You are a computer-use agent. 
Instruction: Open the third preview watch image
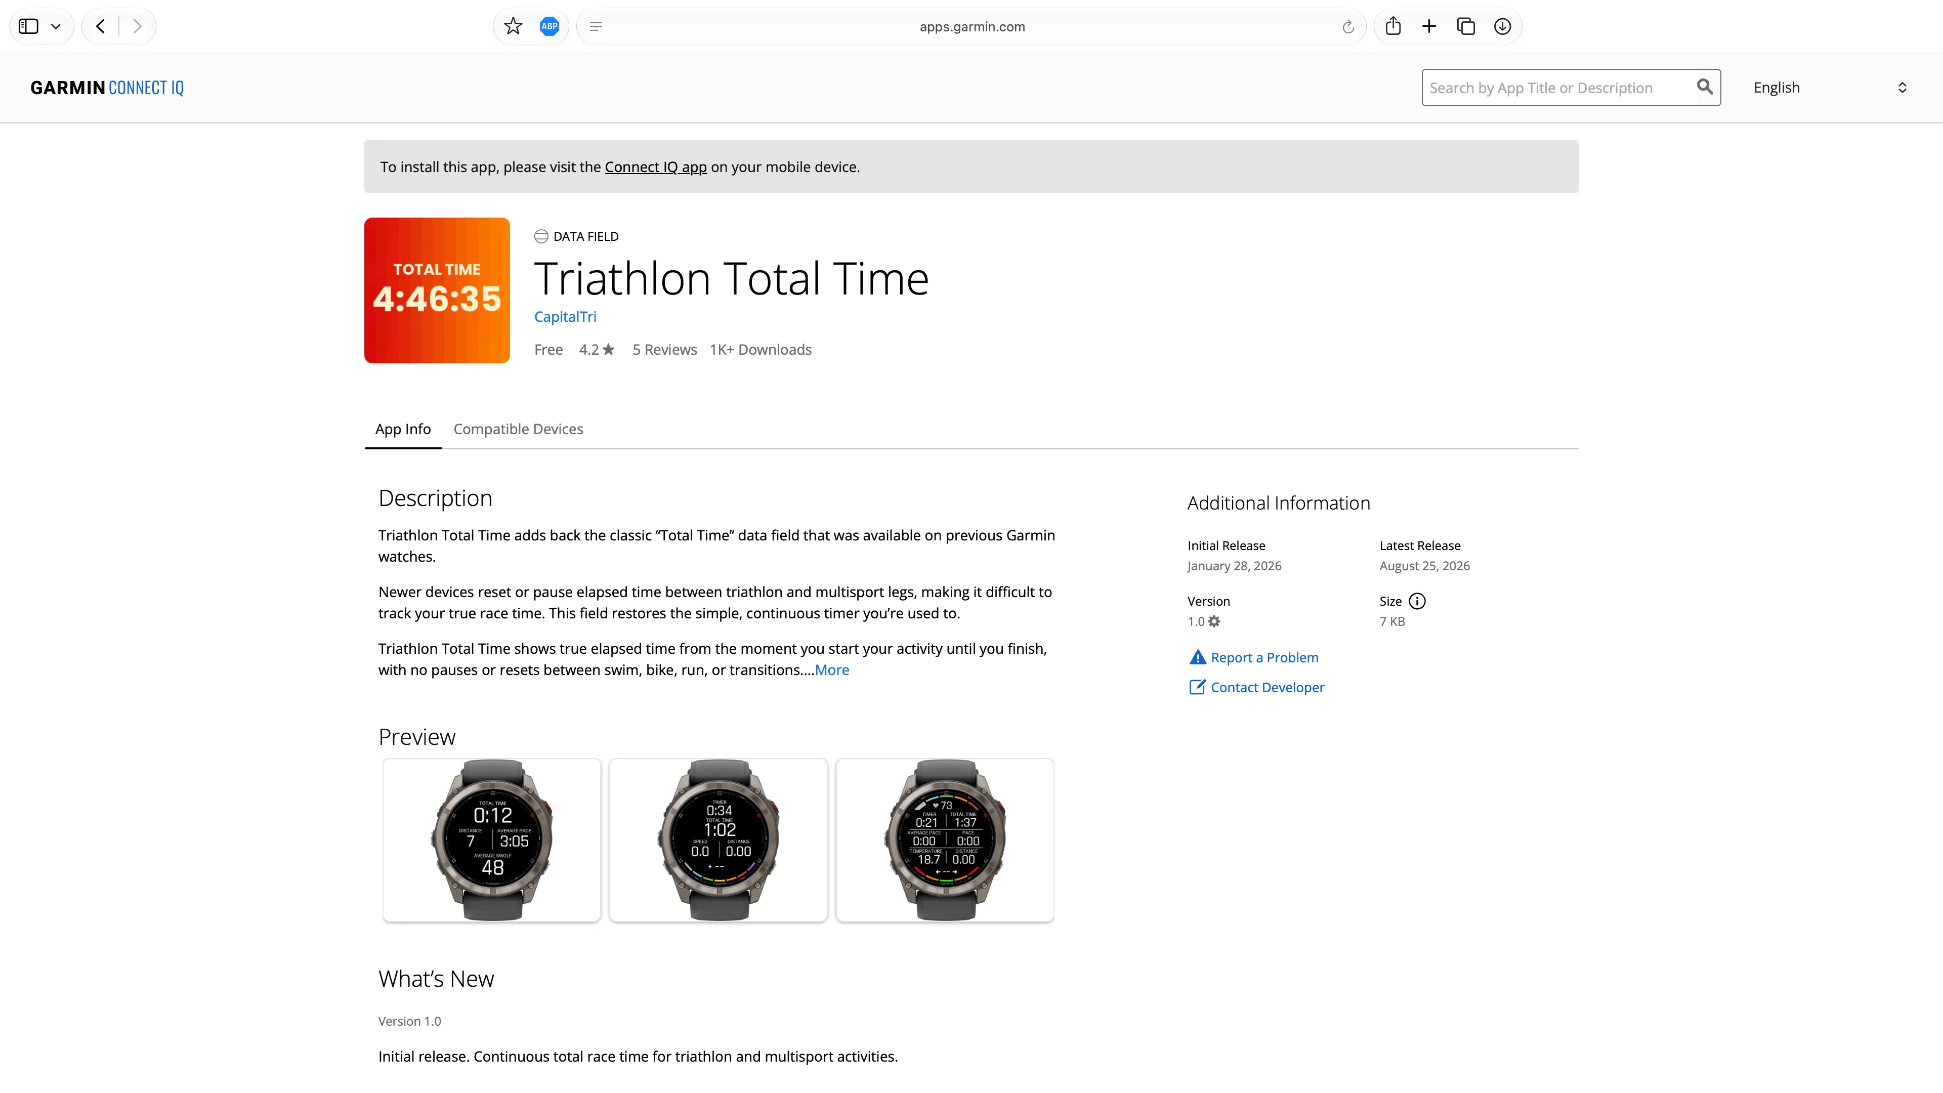click(x=944, y=839)
